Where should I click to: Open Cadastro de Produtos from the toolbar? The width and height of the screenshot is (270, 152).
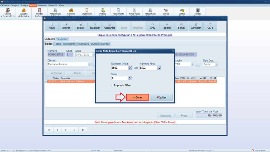24,13
